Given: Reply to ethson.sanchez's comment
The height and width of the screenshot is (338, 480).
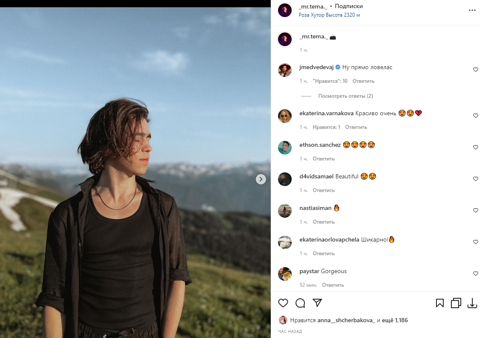Looking at the screenshot, I should click(x=323, y=159).
